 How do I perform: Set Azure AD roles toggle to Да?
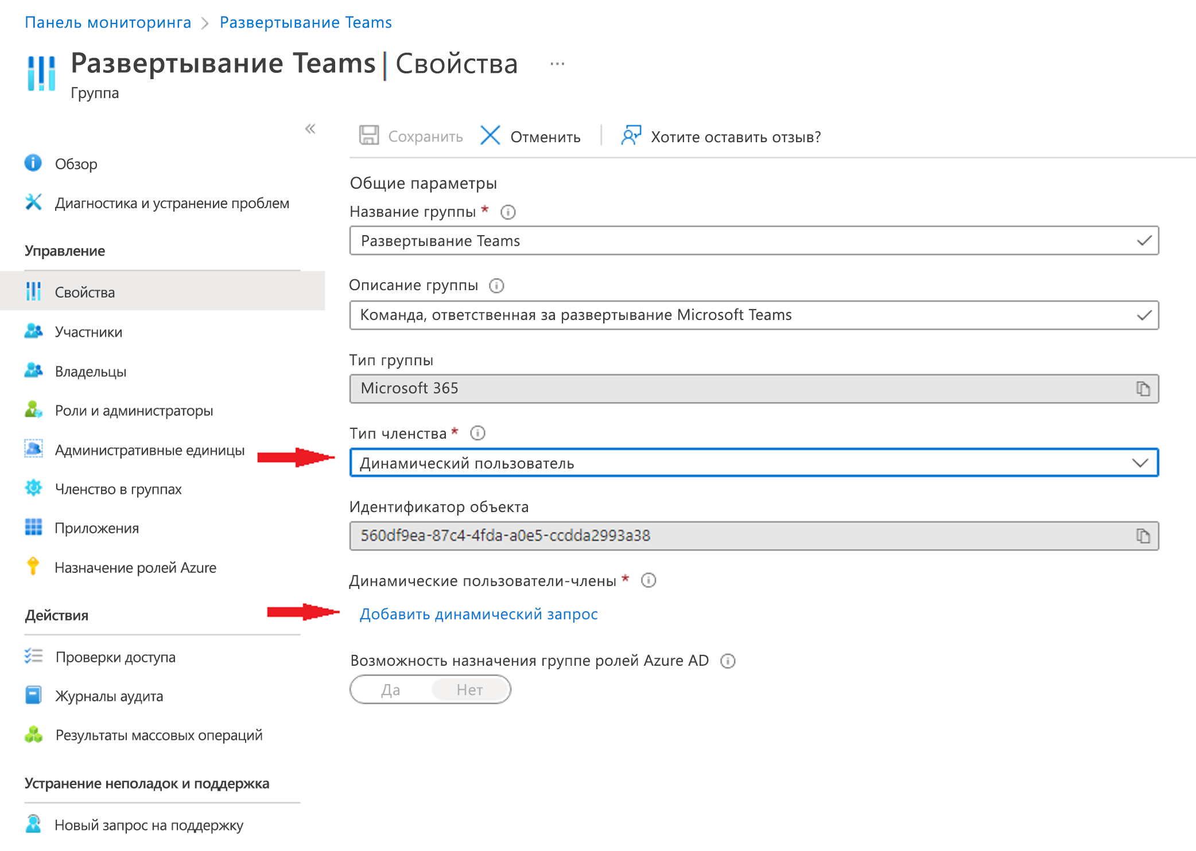pyautogui.click(x=391, y=690)
